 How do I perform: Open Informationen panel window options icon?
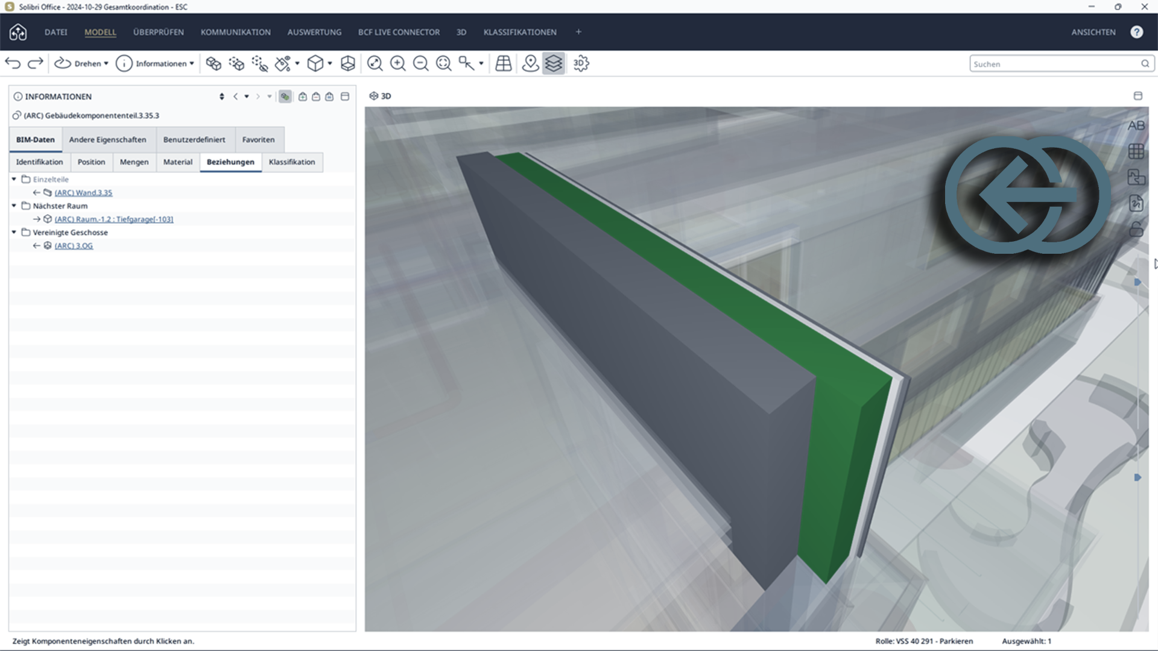point(345,96)
